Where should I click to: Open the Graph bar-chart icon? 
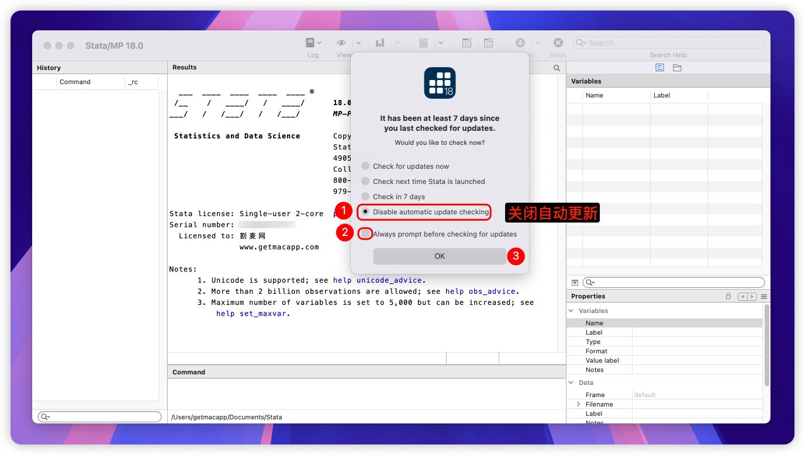(x=380, y=43)
